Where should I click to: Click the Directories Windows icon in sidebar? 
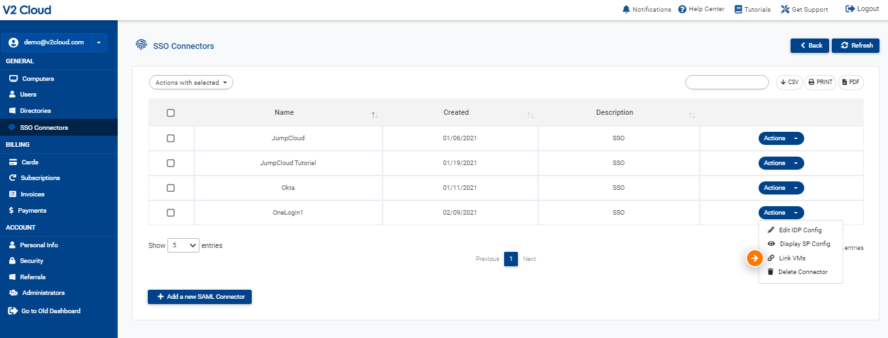coord(12,111)
